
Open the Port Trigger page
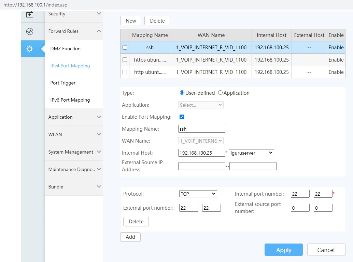coord(63,83)
